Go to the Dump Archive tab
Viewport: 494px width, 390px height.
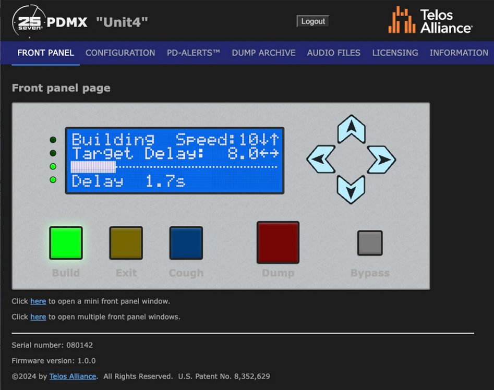(x=264, y=53)
